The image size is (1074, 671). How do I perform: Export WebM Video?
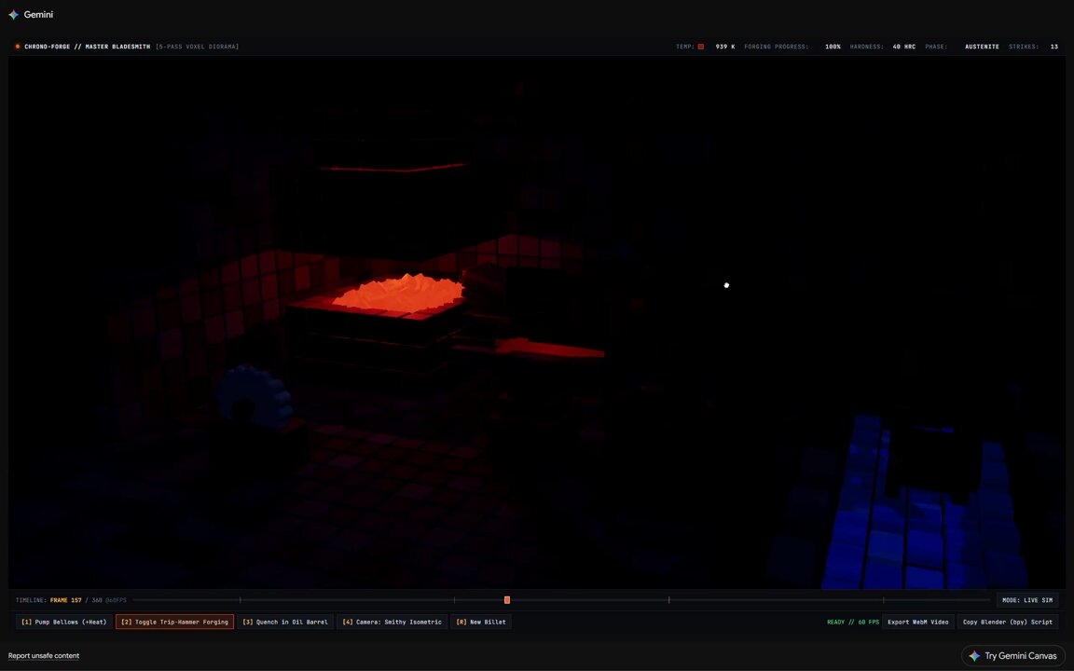(917, 622)
